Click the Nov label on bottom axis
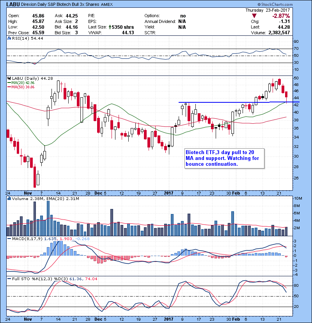 tap(28, 319)
